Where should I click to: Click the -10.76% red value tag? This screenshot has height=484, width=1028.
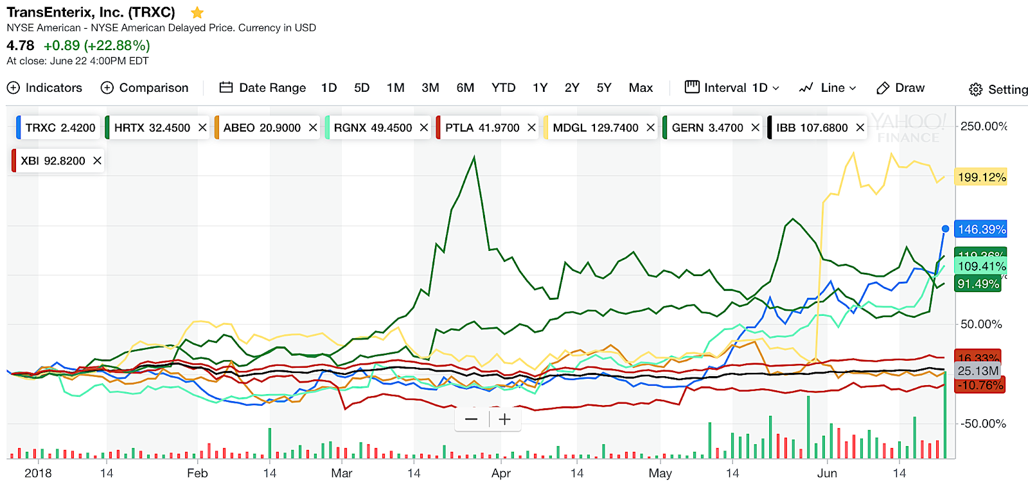(980, 385)
